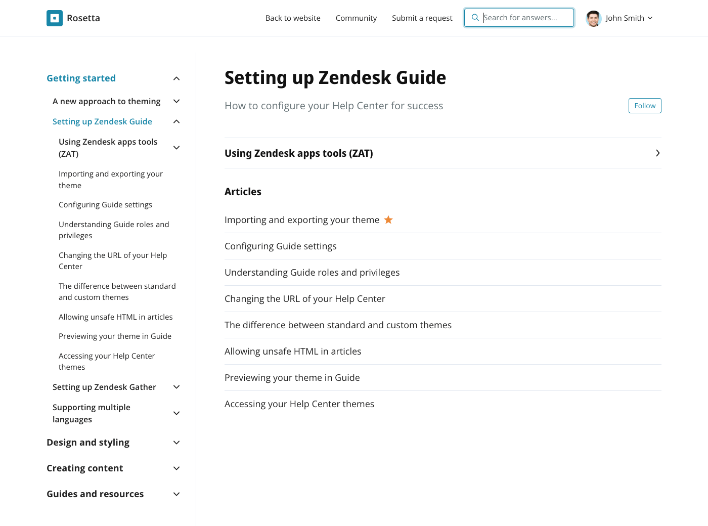Open the John Smith user menu chevron
Viewport: 708px width, 526px height.
650,18
